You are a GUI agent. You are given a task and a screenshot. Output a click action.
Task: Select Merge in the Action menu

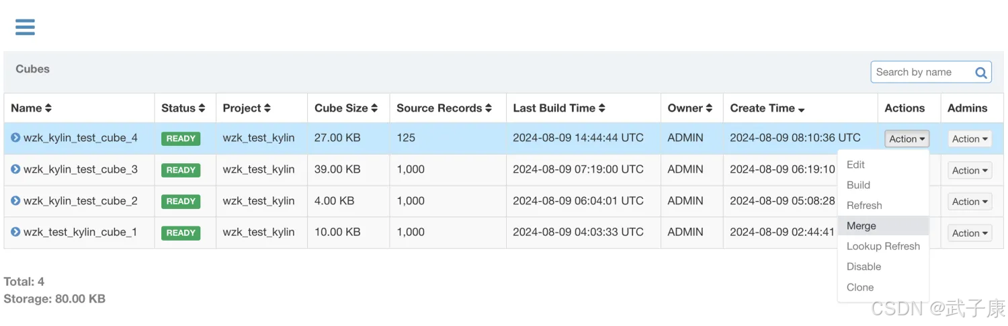click(x=861, y=226)
